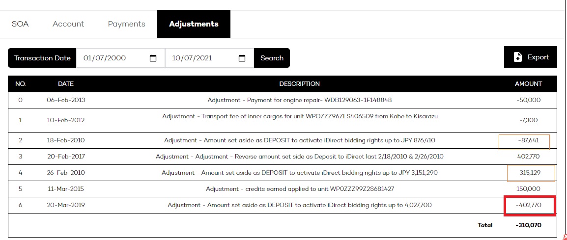
Task: Click the -315,129 amount cell
Action: pyautogui.click(x=531, y=173)
